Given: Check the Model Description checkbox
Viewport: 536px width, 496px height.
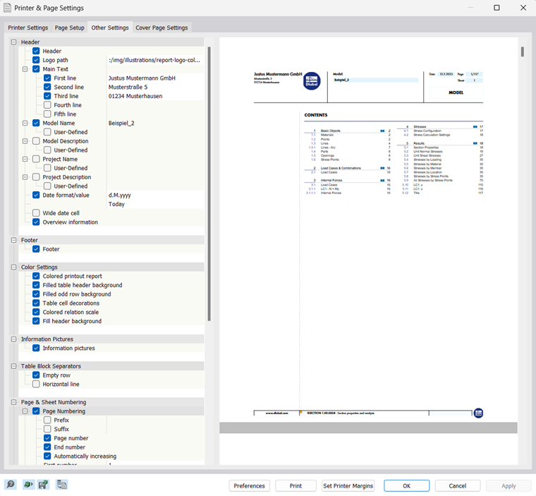Looking at the screenshot, I should 36,141.
